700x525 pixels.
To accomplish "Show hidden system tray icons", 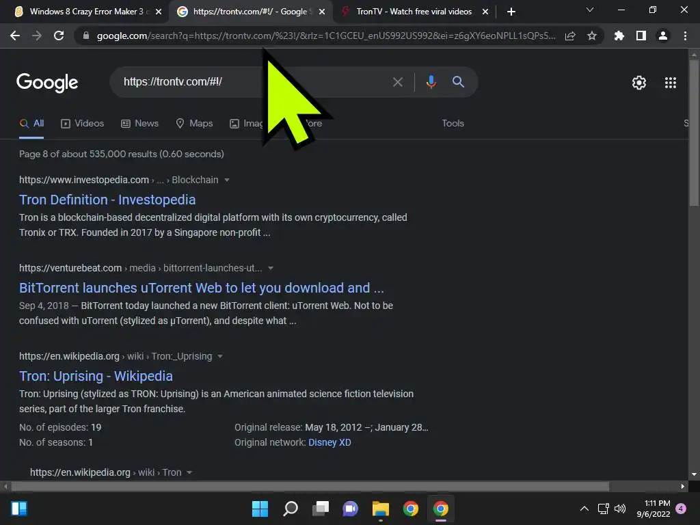I will (584, 509).
